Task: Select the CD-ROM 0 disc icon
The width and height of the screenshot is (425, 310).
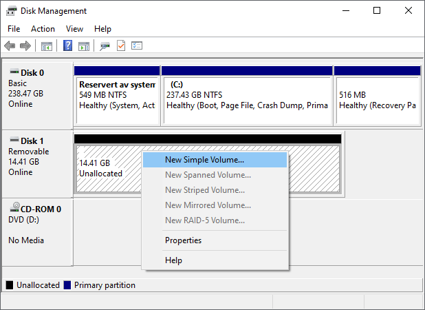Action: pyautogui.click(x=14, y=207)
